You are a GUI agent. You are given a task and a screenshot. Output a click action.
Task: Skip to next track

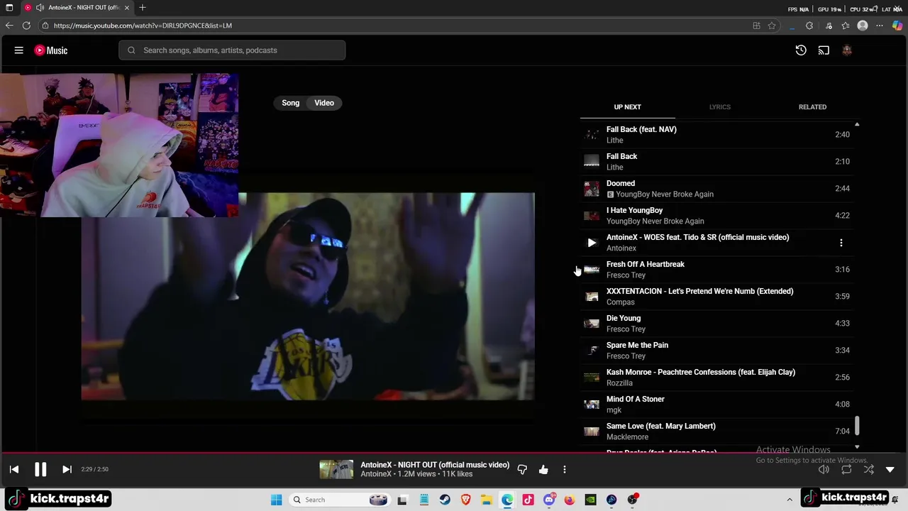click(67, 469)
